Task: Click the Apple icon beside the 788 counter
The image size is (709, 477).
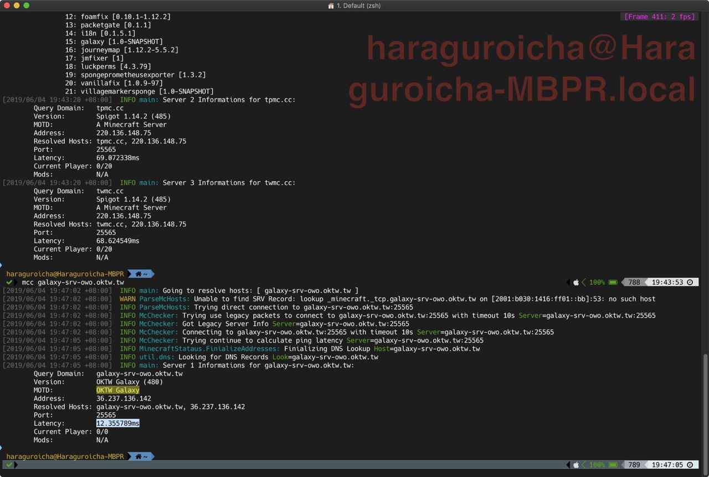Action: (576, 282)
